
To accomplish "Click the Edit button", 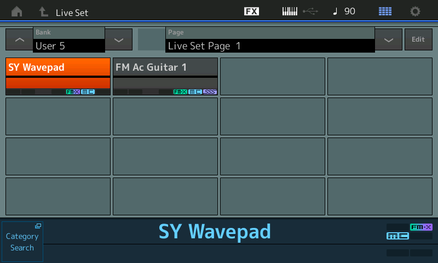I will point(418,39).
